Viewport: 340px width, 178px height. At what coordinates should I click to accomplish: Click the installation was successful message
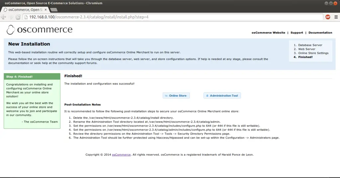pos(99,84)
